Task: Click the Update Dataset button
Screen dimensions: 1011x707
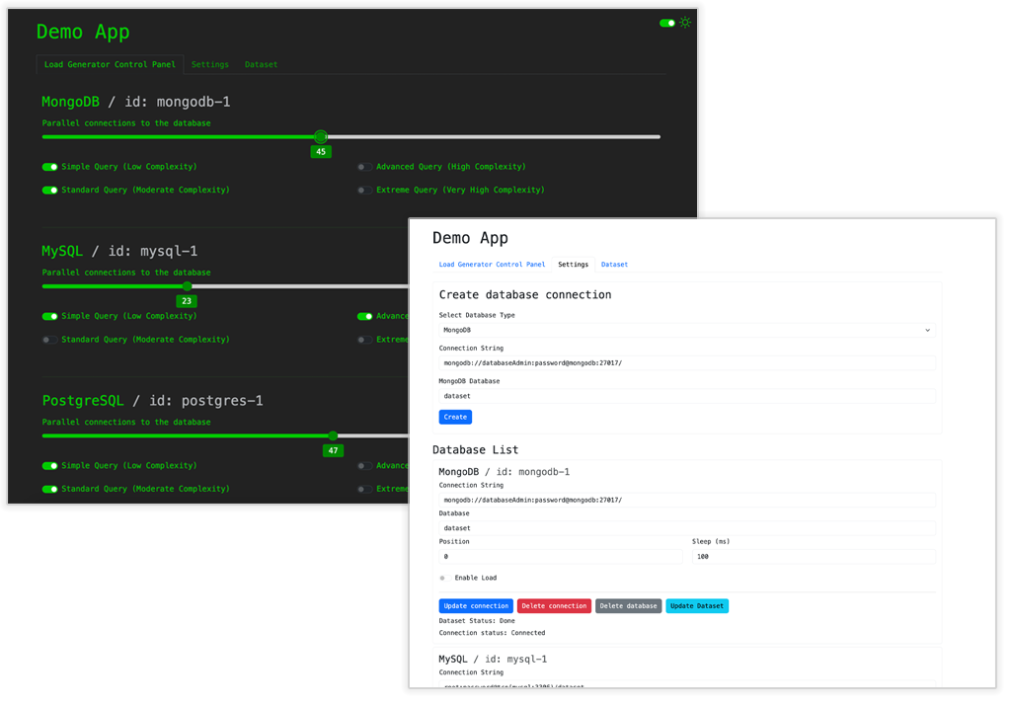Action: tap(697, 606)
